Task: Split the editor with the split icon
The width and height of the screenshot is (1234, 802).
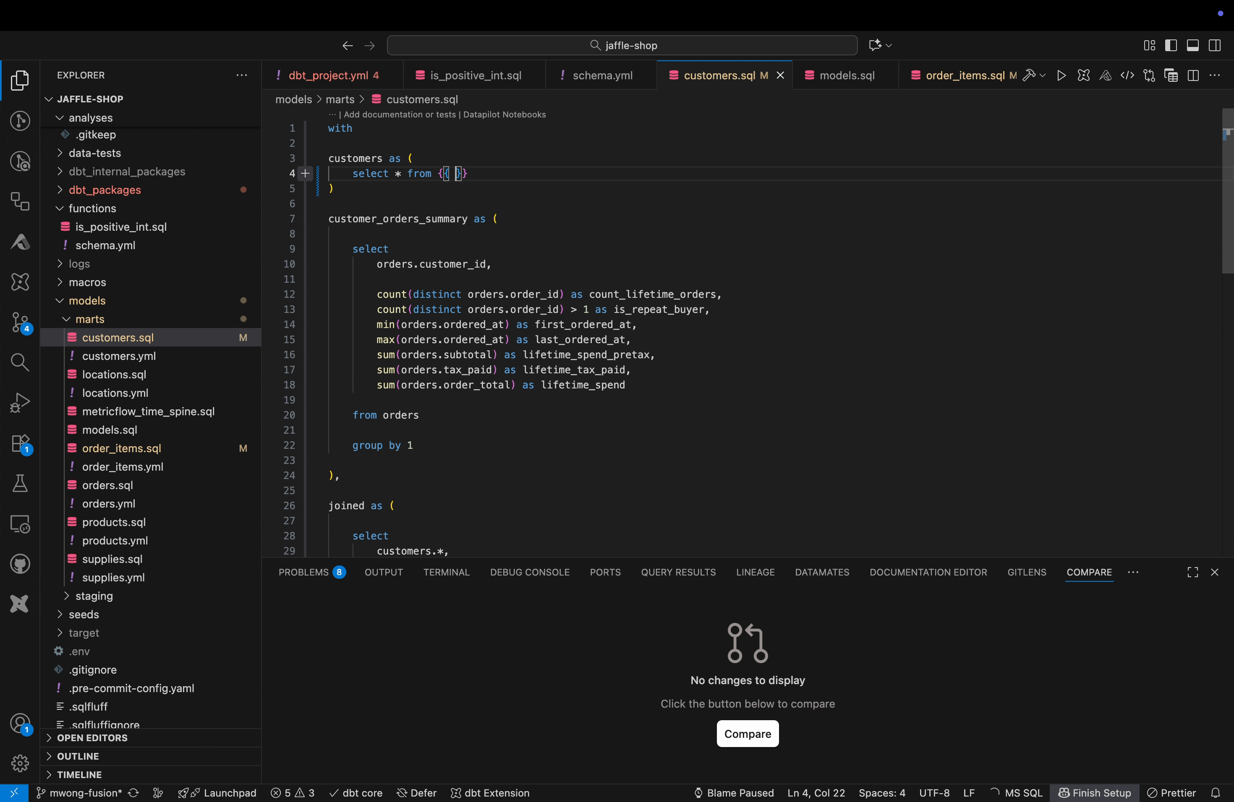Action: pos(1193,75)
